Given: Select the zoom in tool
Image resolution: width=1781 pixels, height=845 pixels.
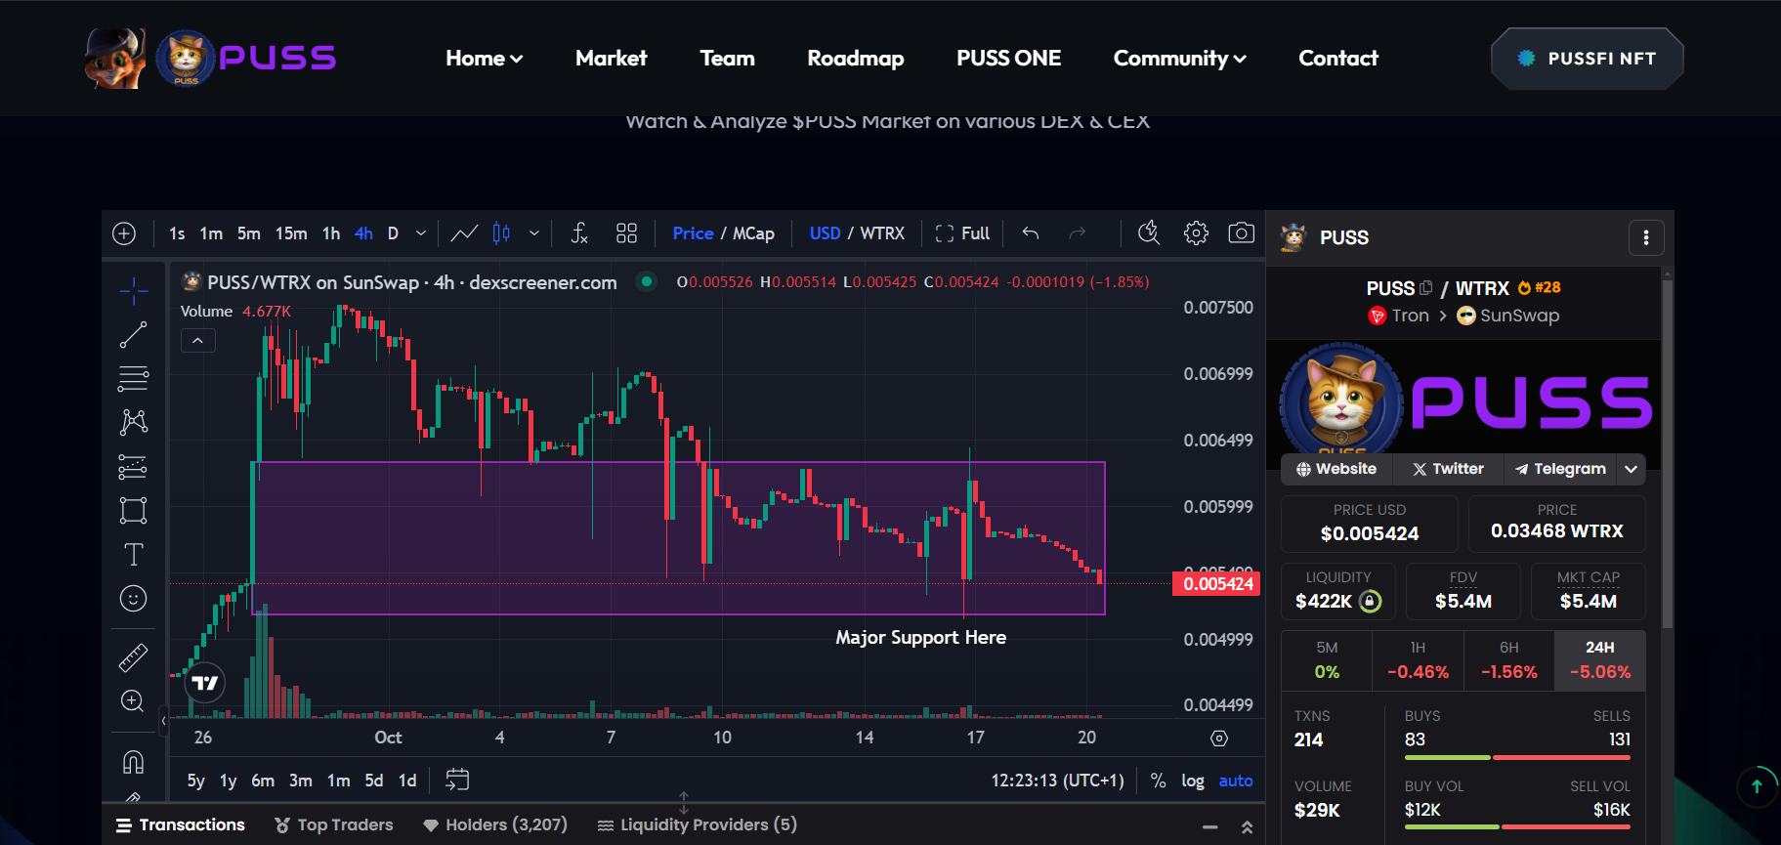Looking at the screenshot, I should click(134, 701).
